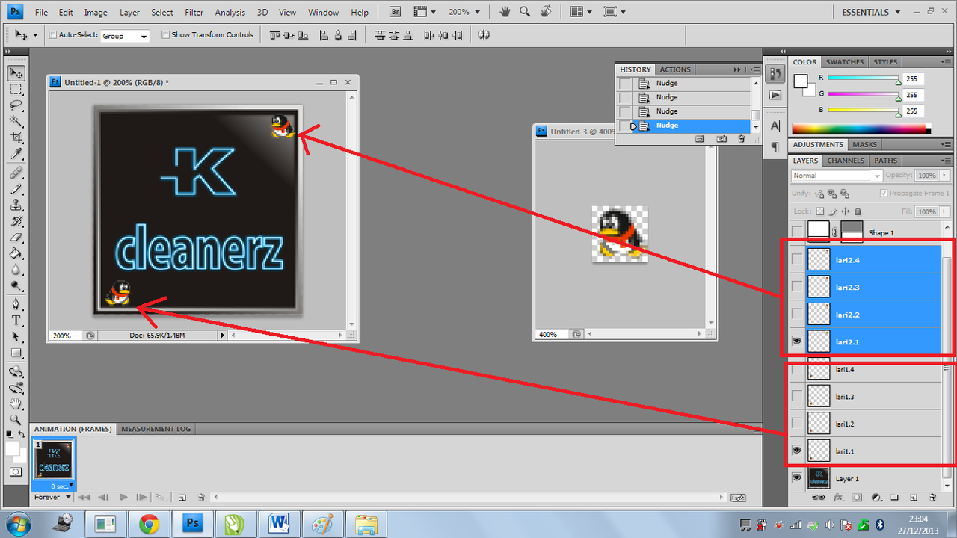Open the Untitled-1 status bar info arrow

pos(221,336)
